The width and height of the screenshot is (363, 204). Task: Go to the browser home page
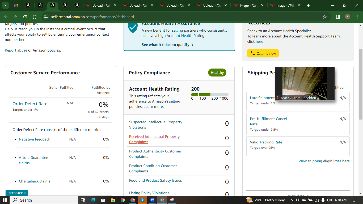(35, 17)
